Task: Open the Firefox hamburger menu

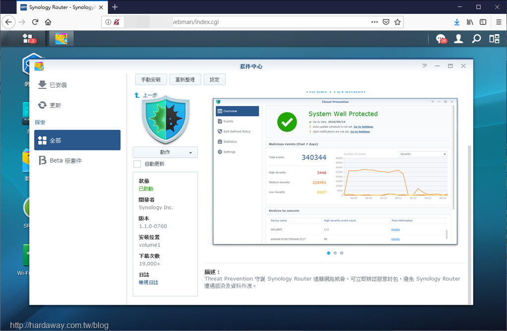Action: [499, 22]
